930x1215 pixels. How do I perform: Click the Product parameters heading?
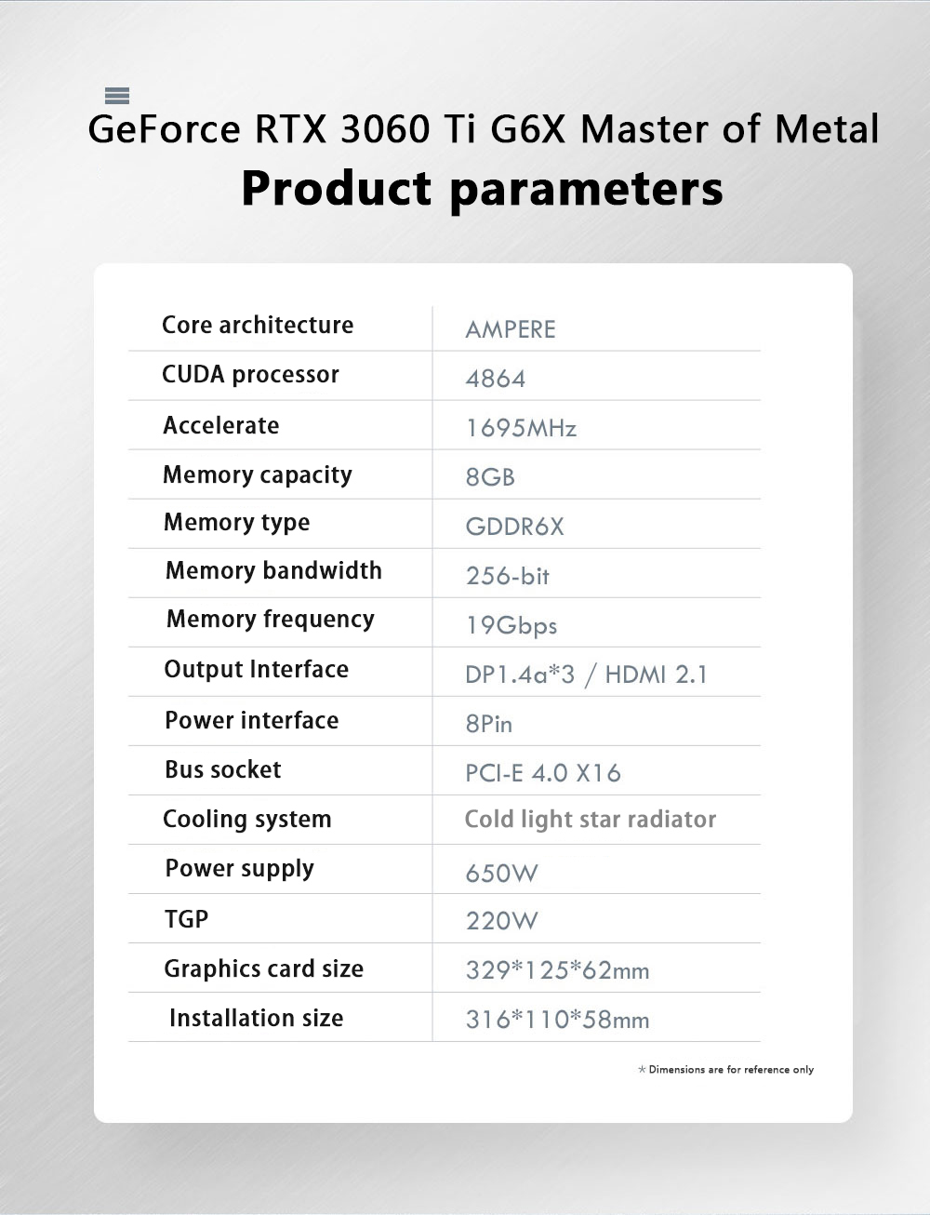pyautogui.click(x=482, y=188)
